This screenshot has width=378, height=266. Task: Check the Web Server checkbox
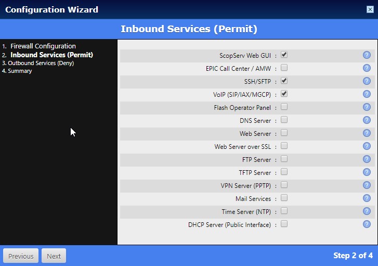tap(284, 133)
